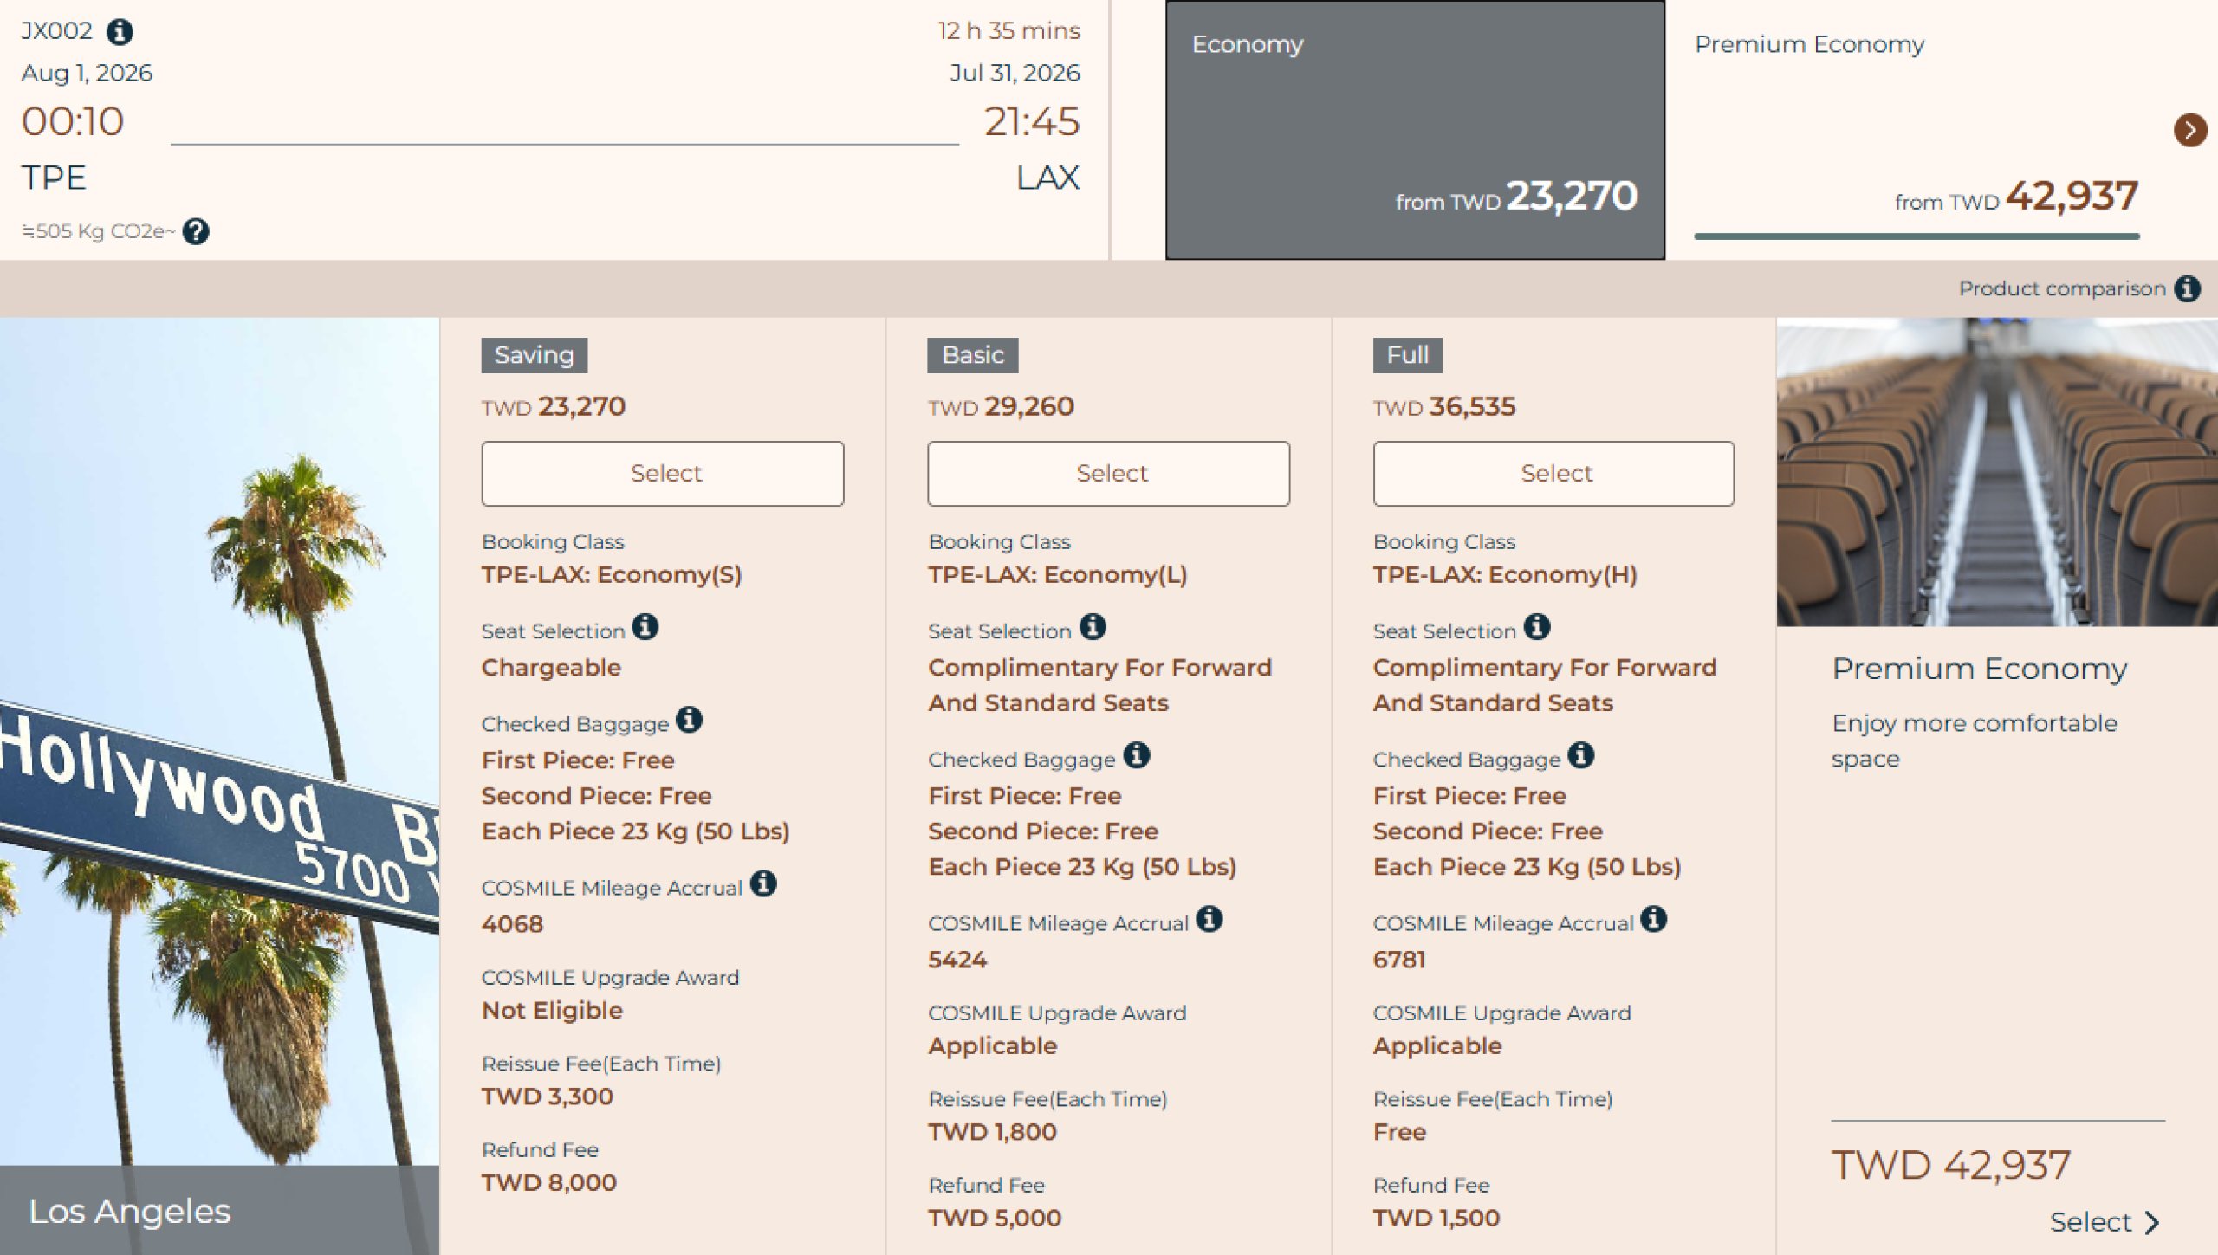This screenshot has width=2218, height=1255.
Task: Click the CO2e emissions question mark icon
Action: (x=196, y=231)
